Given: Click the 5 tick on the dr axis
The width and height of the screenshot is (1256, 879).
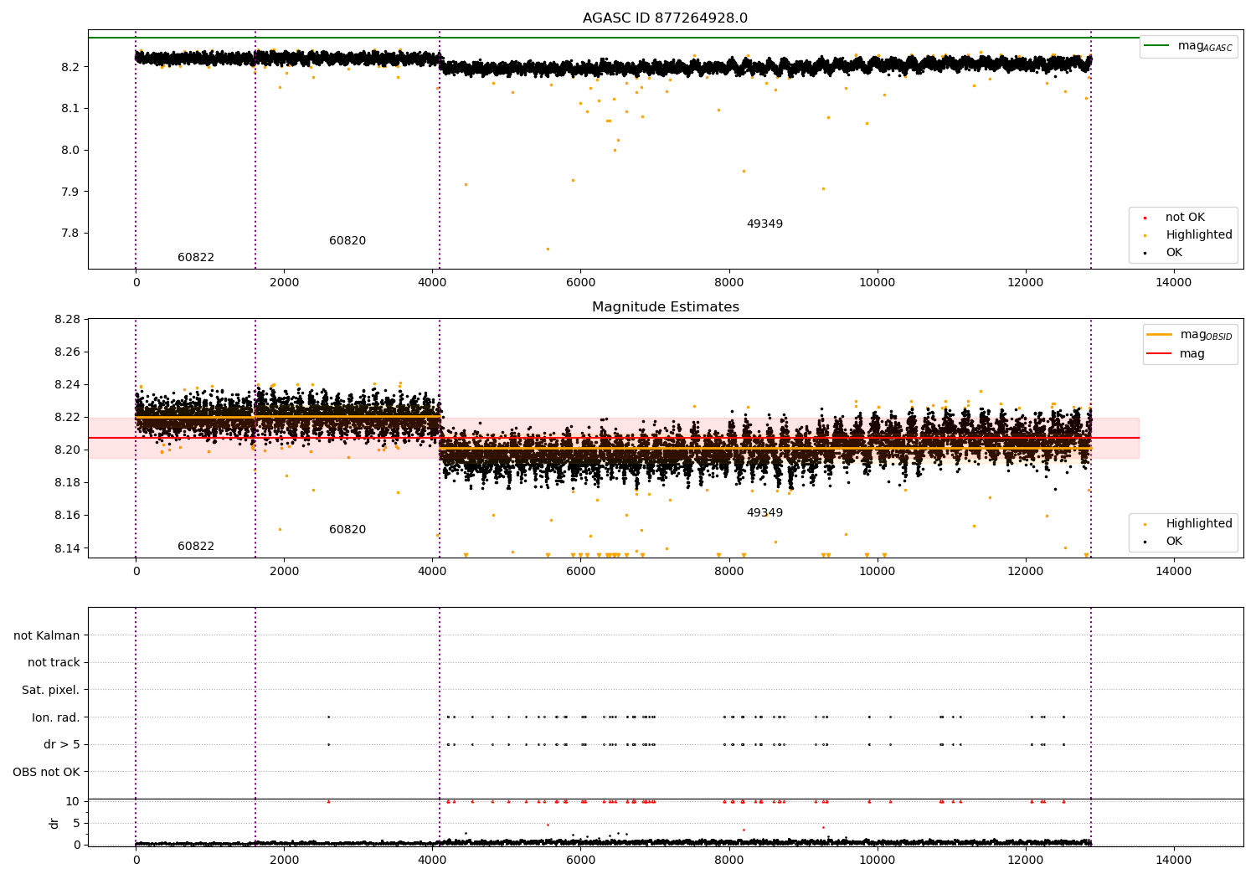Looking at the screenshot, I should pos(77,823).
